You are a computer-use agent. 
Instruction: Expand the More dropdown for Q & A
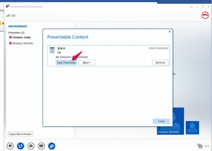87,63
